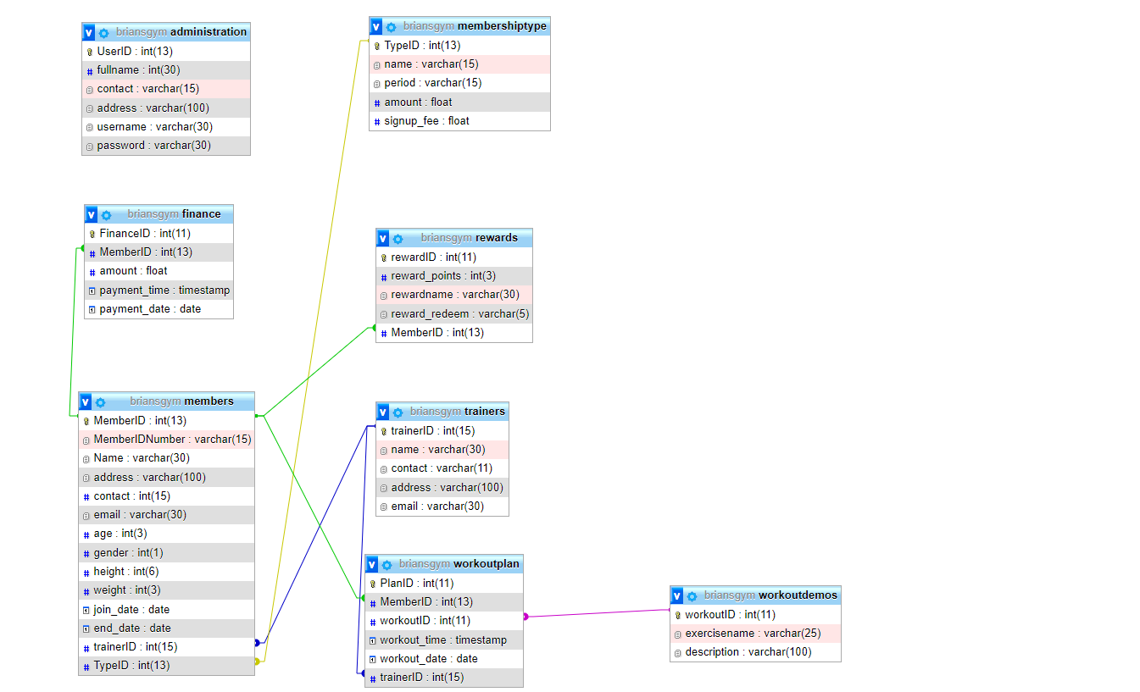
Task: Toggle the V icon on rewards table header
Action: click(382, 237)
